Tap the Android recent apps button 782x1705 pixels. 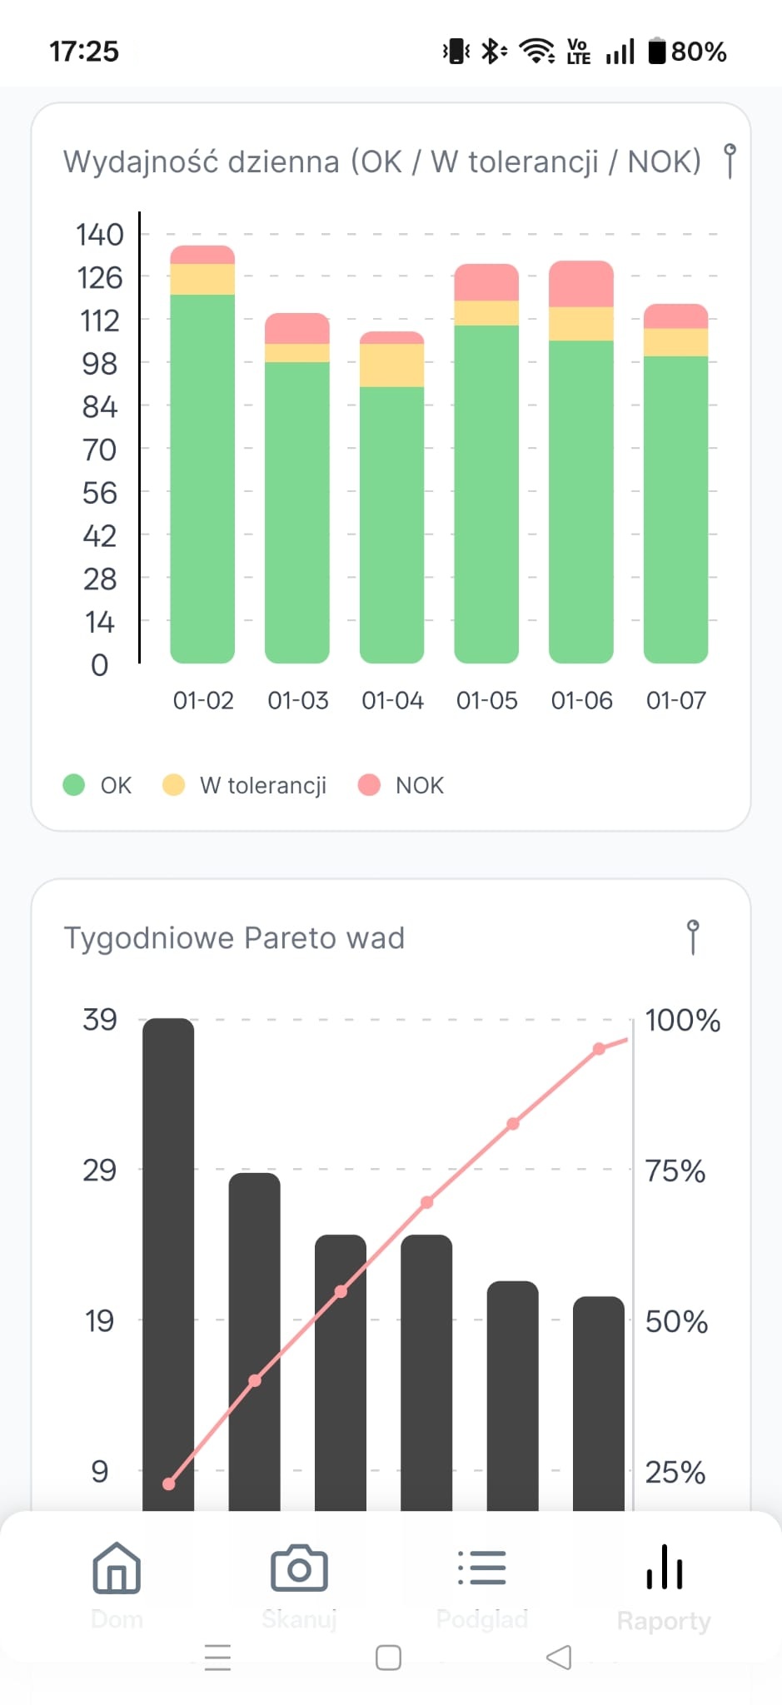click(x=217, y=1658)
